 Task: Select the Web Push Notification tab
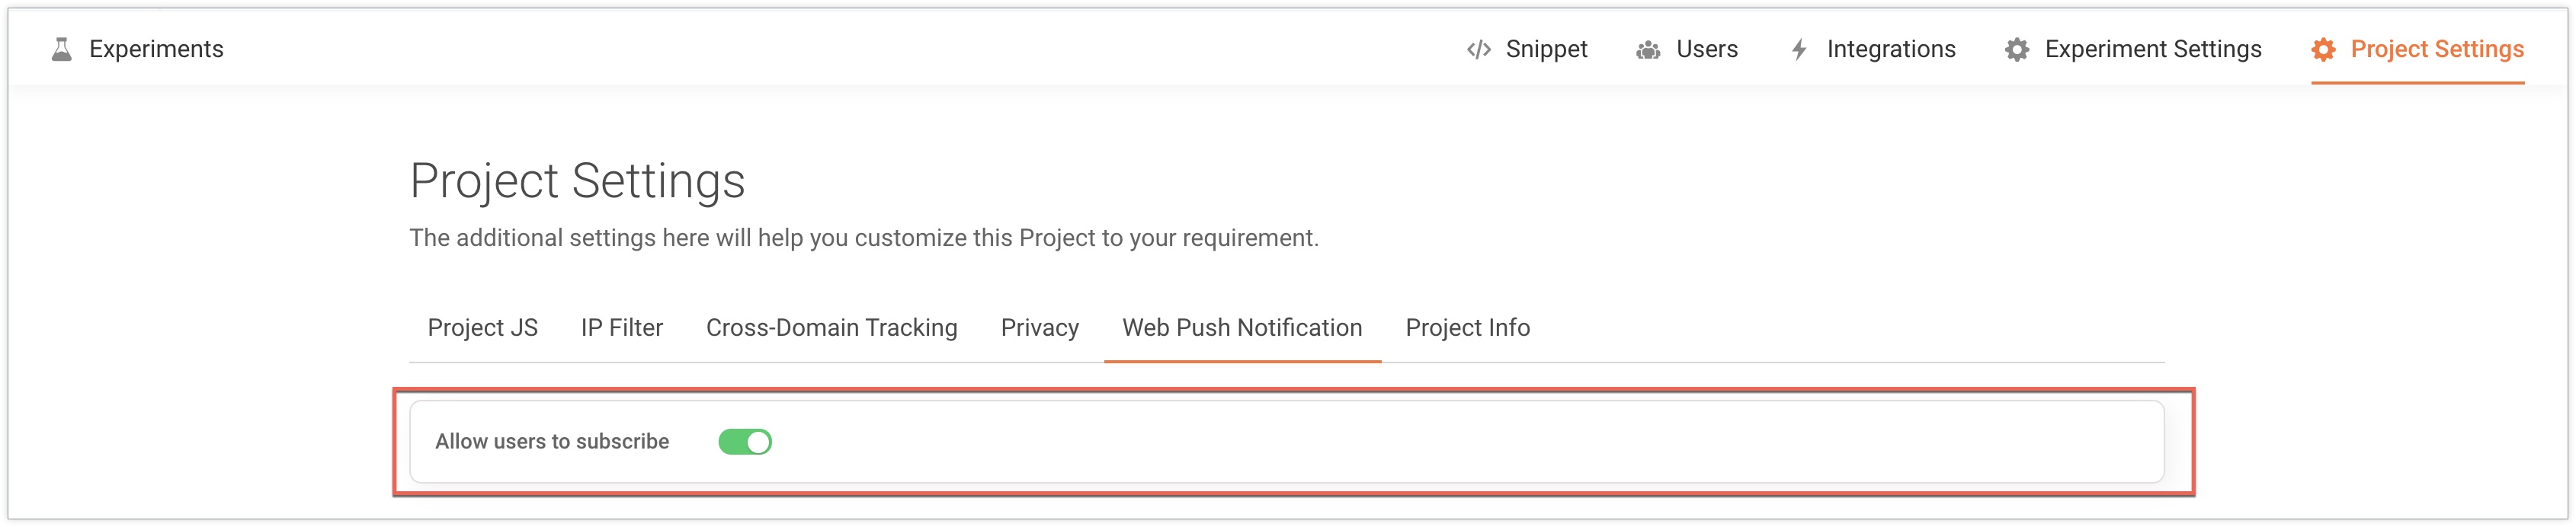[x=1241, y=327]
